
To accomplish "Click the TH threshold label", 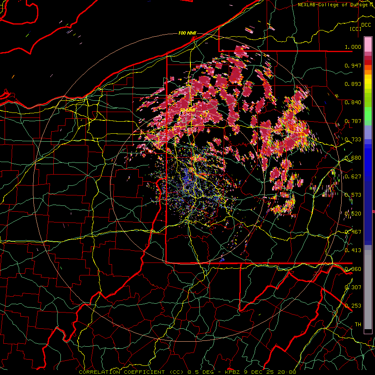I will point(358,324).
